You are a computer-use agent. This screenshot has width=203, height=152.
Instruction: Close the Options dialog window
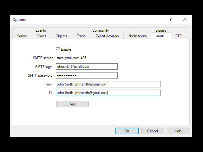click(x=185, y=19)
